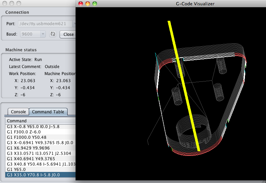Select row G1 Y65.0

[x=40, y=169]
